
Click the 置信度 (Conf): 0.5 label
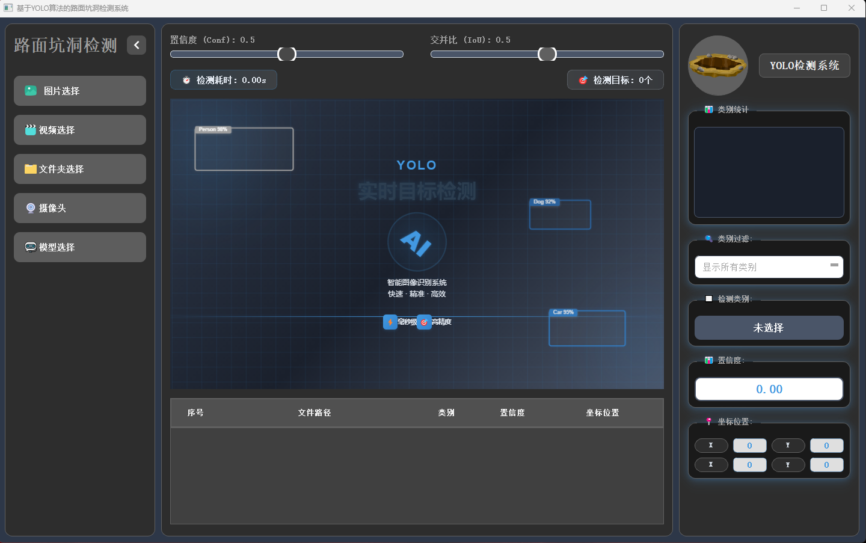tap(213, 40)
